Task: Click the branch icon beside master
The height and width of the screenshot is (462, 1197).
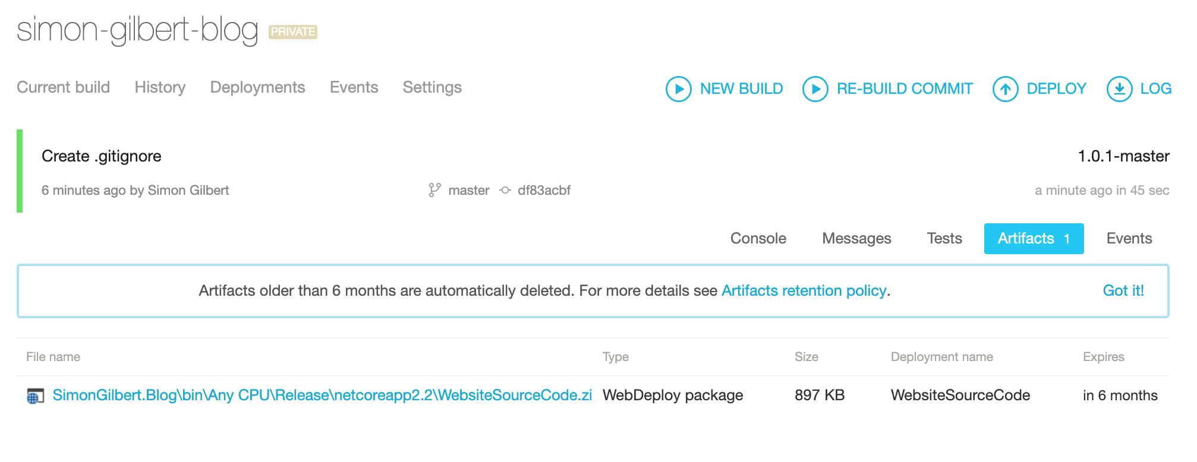Action: pyautogui.click(x=434, y=190)
